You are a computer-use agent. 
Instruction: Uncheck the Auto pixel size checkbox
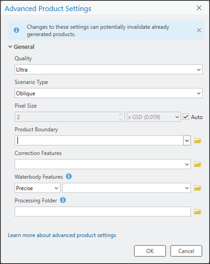(186, 117)
